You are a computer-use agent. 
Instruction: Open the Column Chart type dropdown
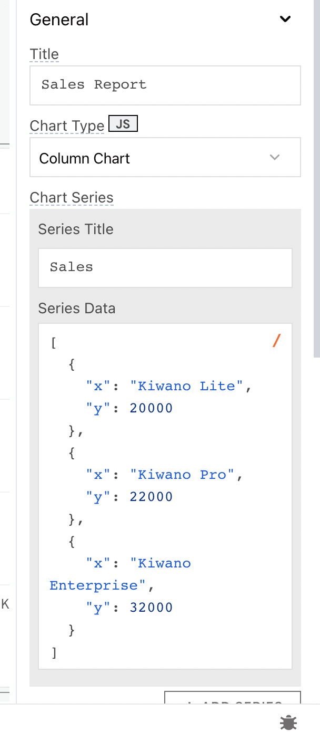158,158
